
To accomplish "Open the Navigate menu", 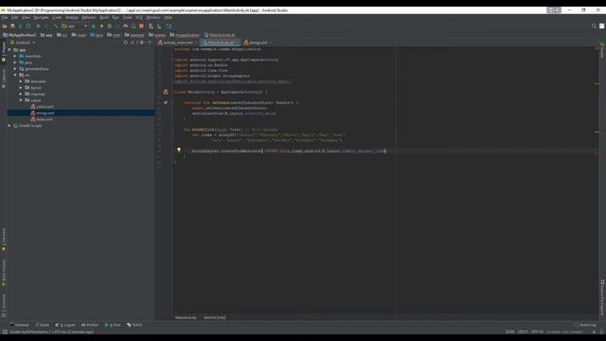I will 41,17.
